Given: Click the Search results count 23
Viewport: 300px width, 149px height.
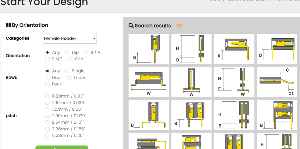Looking at the screenshot, I should [179, 26].
